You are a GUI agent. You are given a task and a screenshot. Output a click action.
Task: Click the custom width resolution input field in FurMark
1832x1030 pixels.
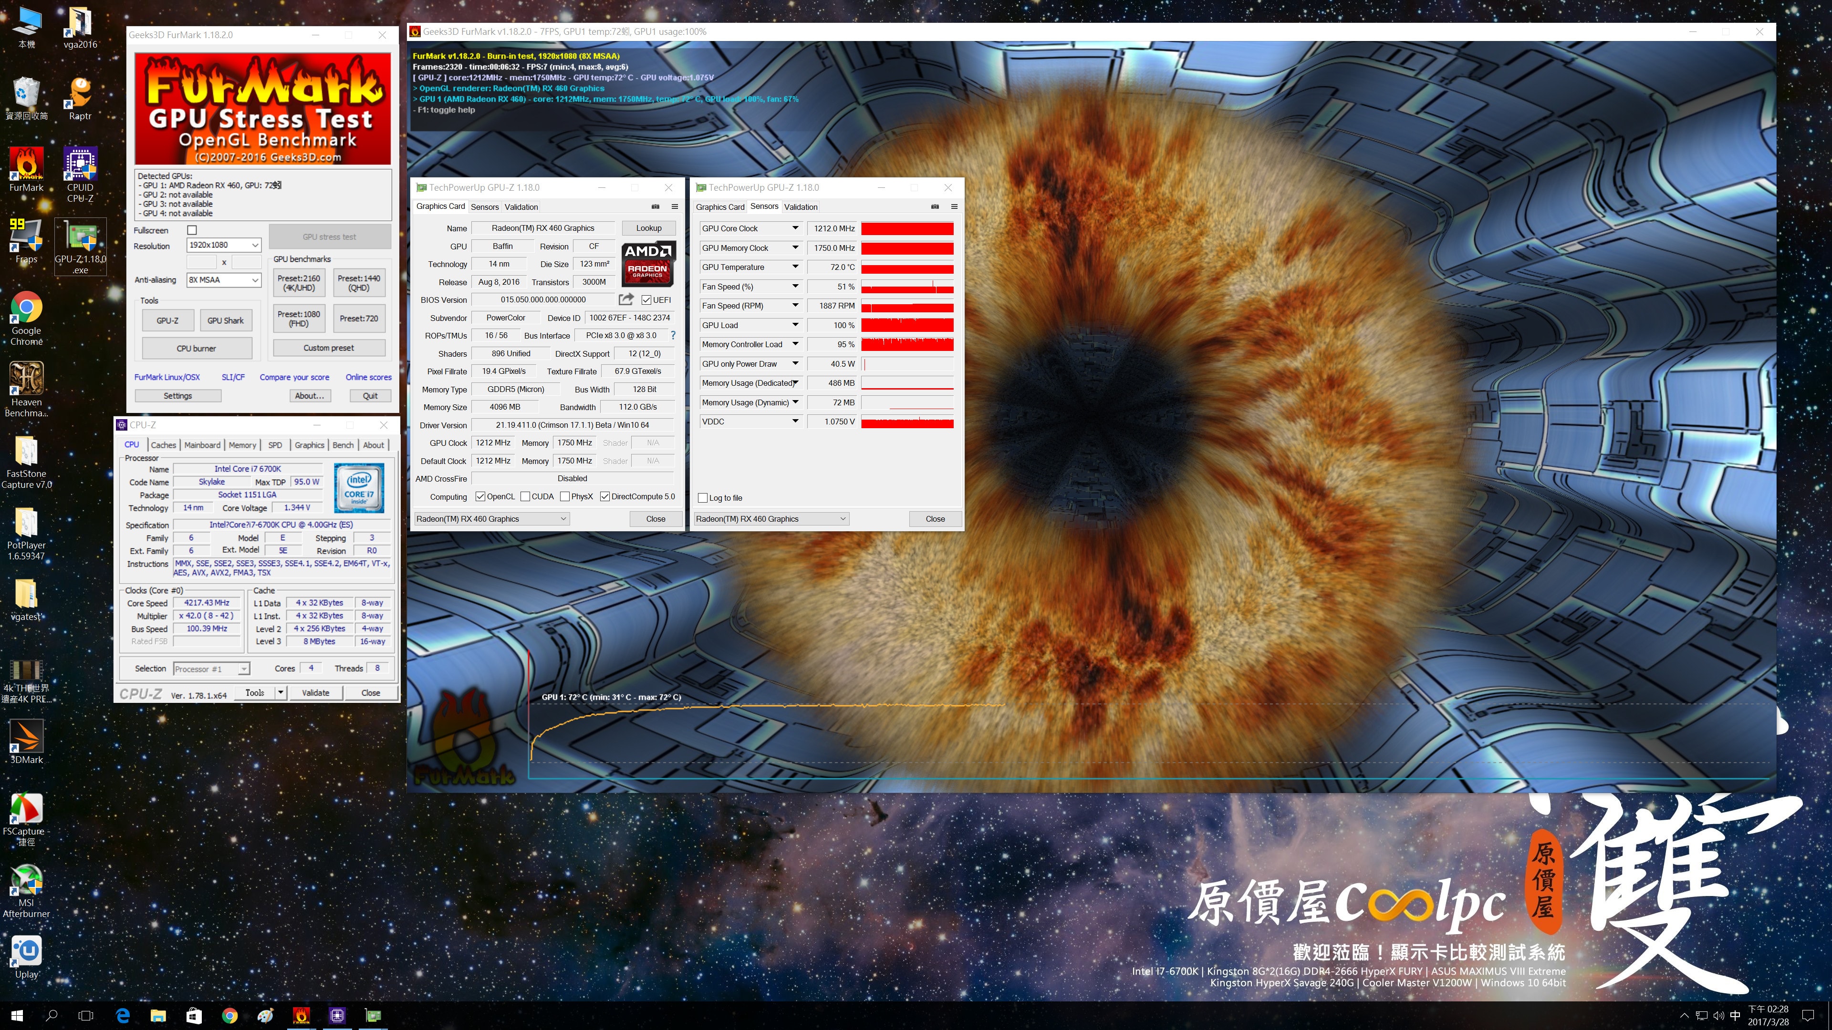(x=202, y=262)
